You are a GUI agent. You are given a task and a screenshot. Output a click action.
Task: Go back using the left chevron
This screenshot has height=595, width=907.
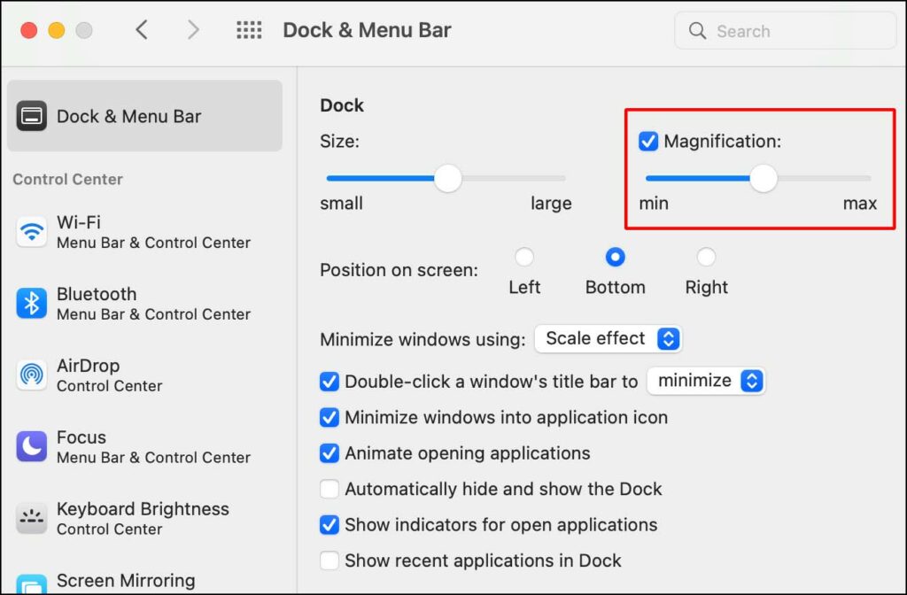[x=142, y=31]
